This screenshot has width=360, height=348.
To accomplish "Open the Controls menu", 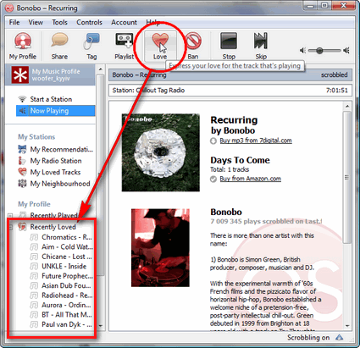I will tap(89, 22).
